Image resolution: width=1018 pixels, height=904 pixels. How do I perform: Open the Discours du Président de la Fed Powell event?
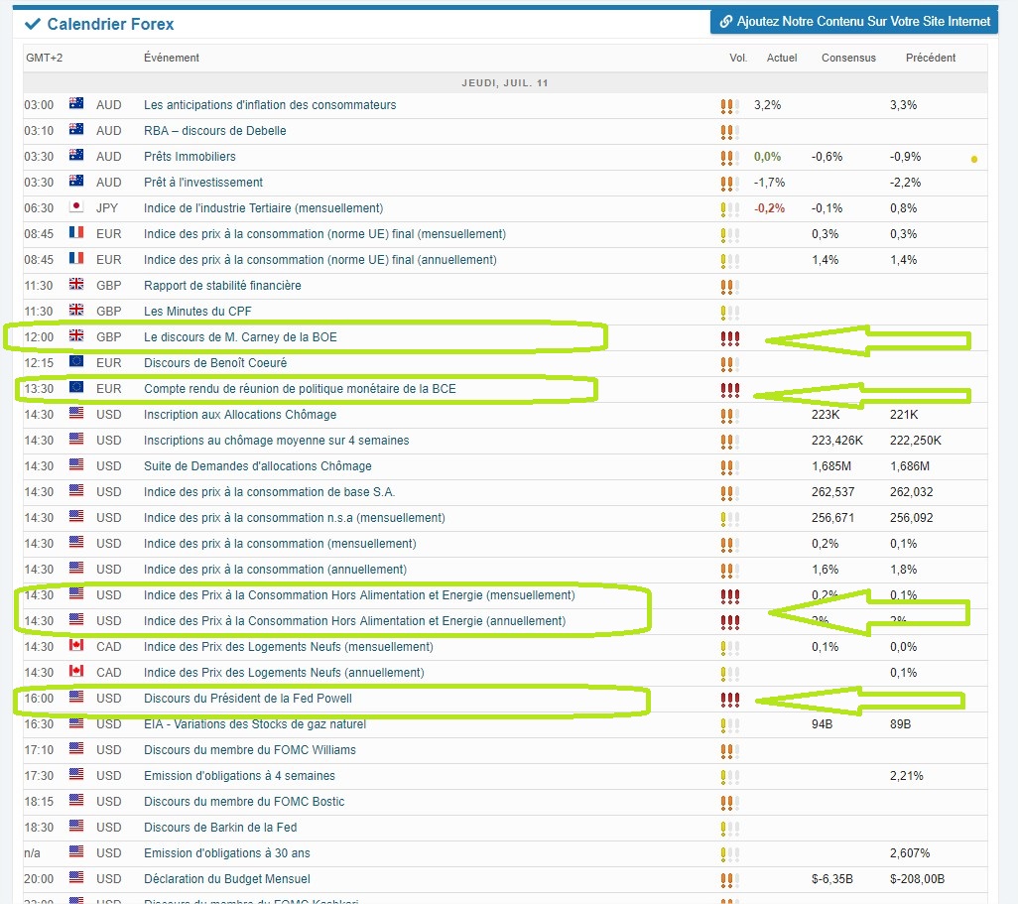(x=248, y=699)
